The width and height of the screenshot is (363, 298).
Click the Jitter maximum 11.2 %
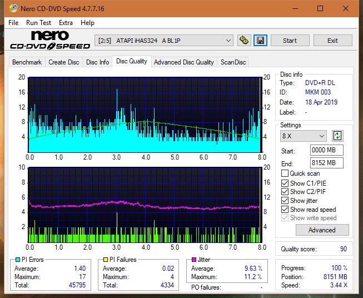[253, 277]
